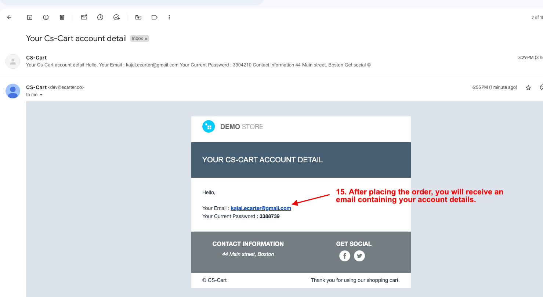Go back to inbox with back arrow
Image resolution: width=543 pixels, height=297 pixels.
click(x=10, y=17)
